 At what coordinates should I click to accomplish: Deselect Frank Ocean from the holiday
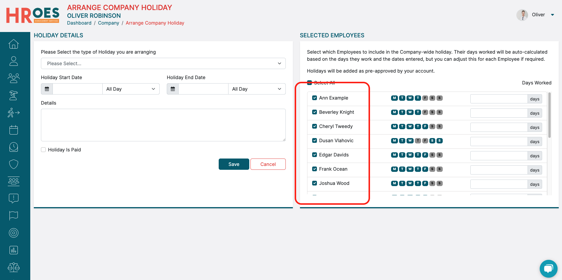point(315,169)
